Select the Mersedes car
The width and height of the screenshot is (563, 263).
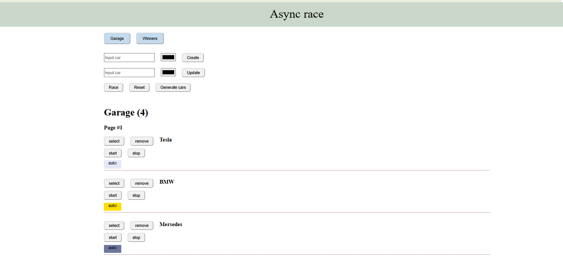[x=114, y=225]
